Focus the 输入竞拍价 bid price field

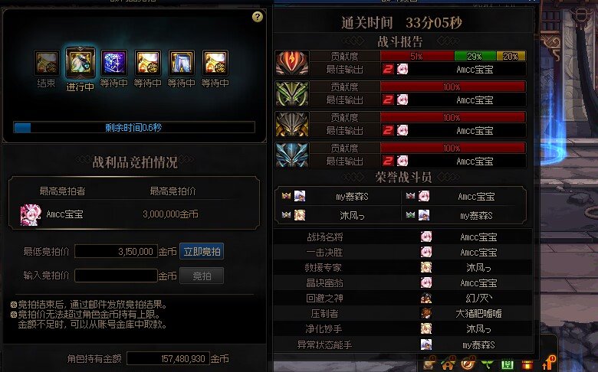[116, 276]
